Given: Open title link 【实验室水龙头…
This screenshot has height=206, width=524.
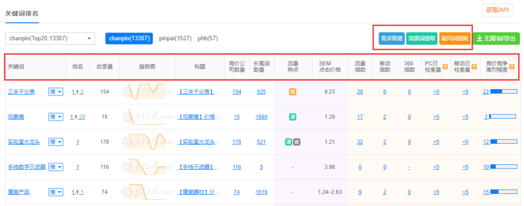Looking at the screenshot, I should [199, 142].
